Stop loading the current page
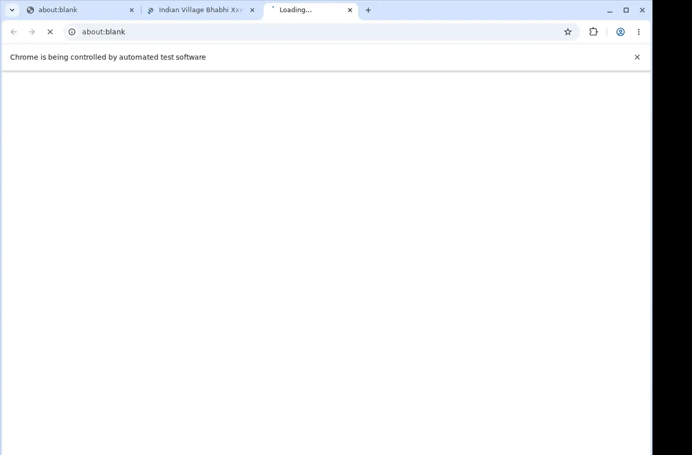Screen dimensions: 692x455 click(x=50, y=32)
